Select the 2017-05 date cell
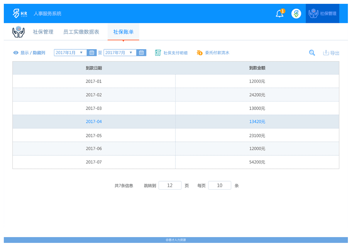352x247 pixels. [x=94, y=136]
